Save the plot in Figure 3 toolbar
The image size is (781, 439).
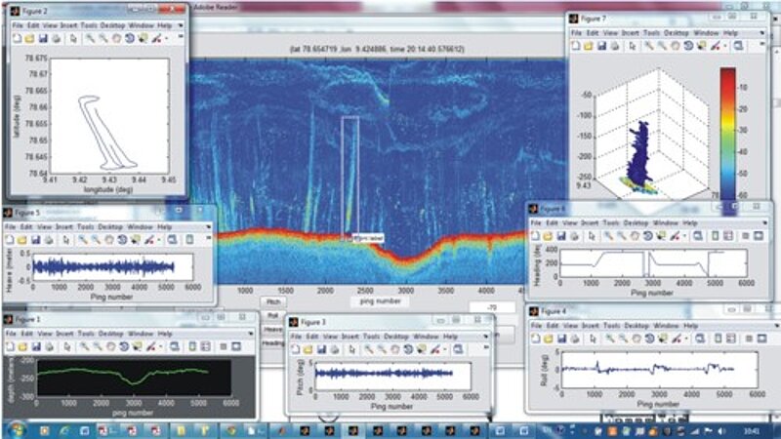(x=322, y=348)
